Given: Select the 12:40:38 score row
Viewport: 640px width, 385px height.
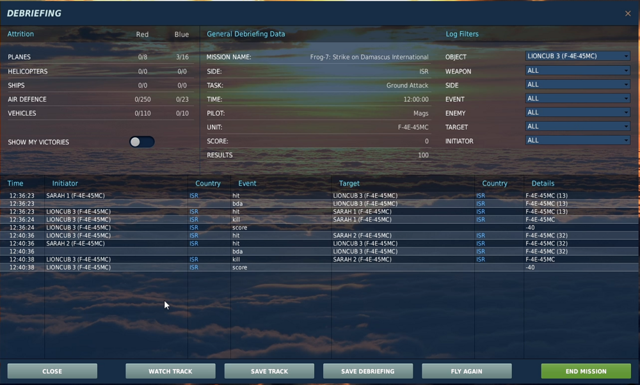Looking at the screenshot, I should click(x=319, y=267).
